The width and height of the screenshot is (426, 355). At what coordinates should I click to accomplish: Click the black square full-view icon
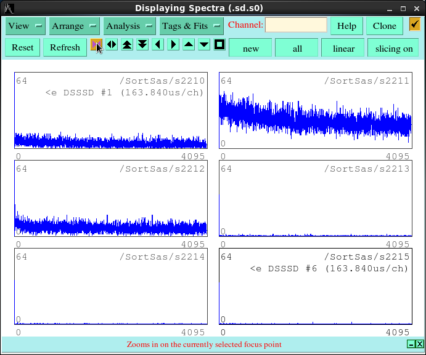pos(219,45)
